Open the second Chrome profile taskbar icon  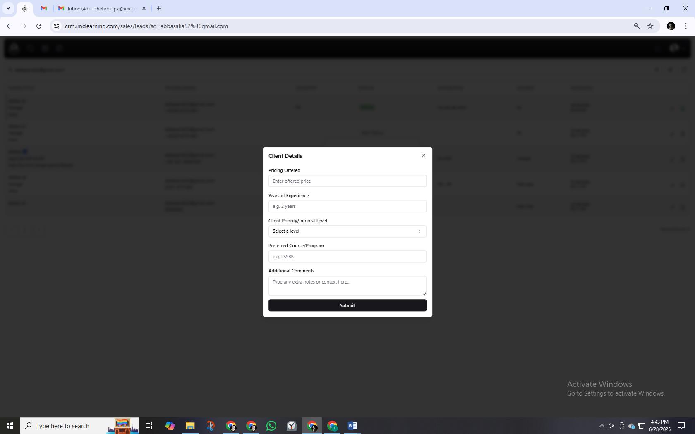[x=251, y=426]
